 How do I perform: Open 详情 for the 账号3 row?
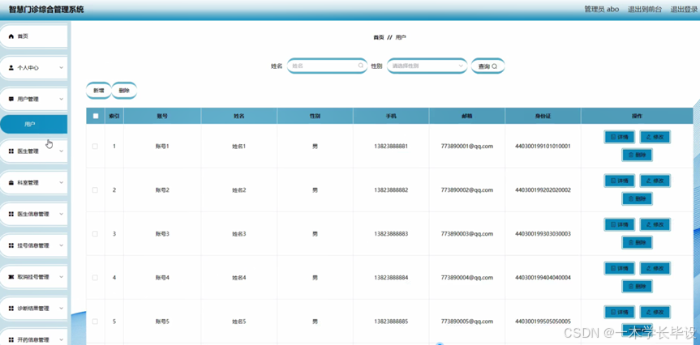tap(620, 224)
